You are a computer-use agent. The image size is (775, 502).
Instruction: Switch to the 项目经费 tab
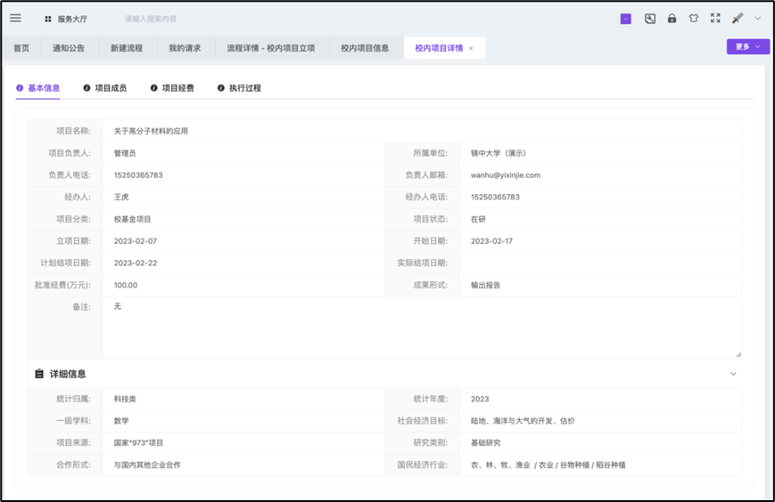171,88
